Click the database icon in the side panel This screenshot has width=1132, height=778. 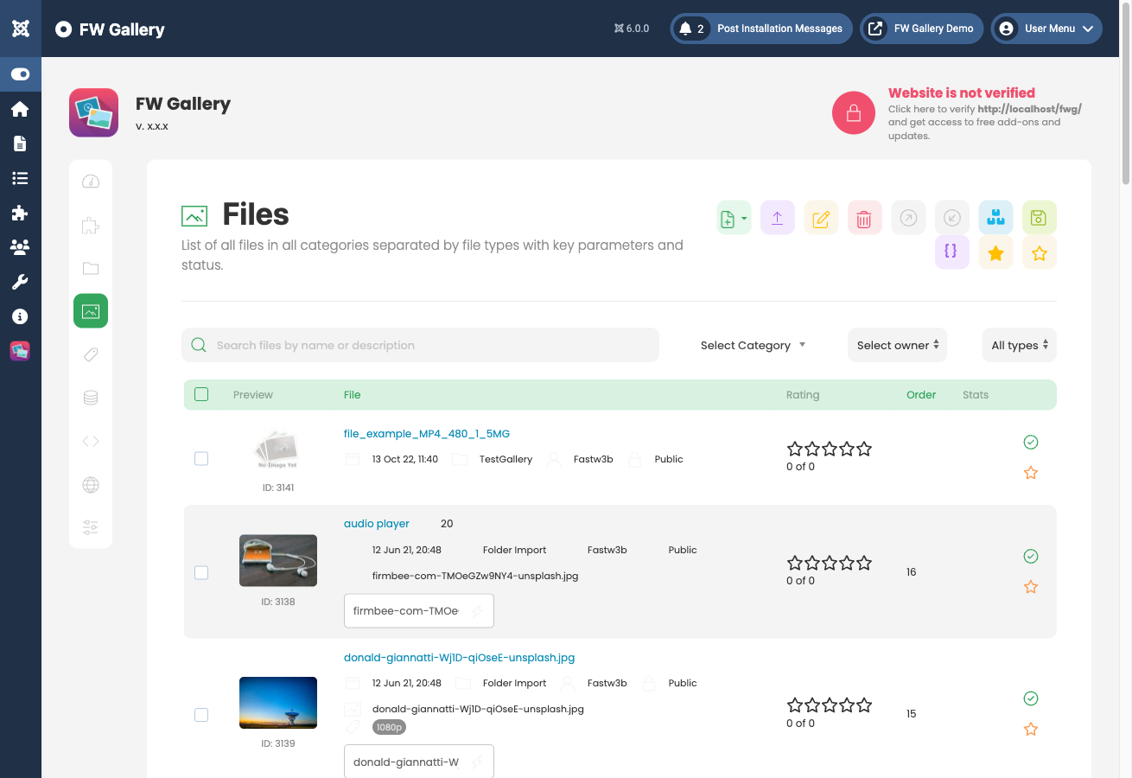(x=91, y=397)
